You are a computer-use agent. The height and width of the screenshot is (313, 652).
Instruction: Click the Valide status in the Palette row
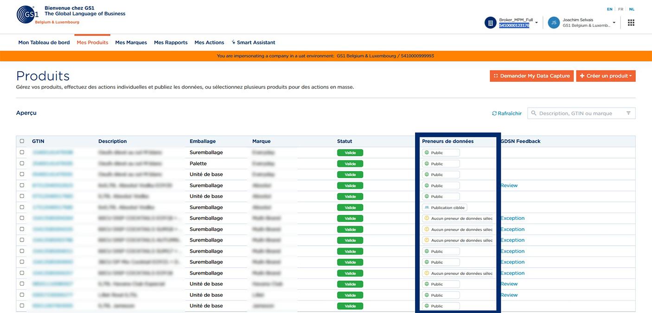350,164
